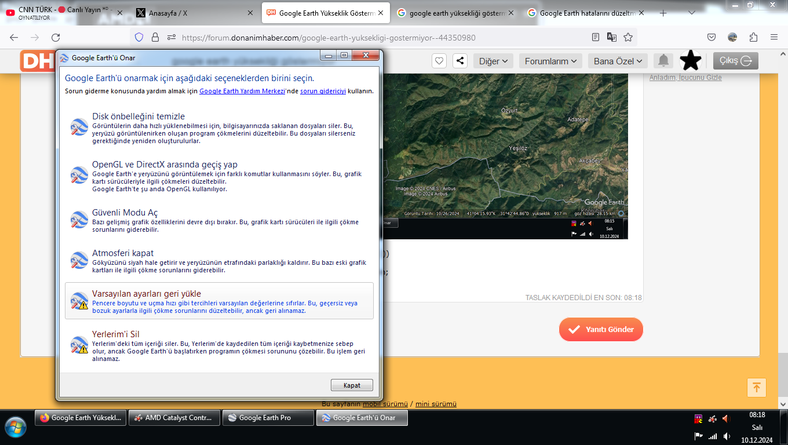Select the Google Earth Yükseklik Göstermiyor tab
The height and width of the screenshot is (445, 788).
tap(326, 13)
